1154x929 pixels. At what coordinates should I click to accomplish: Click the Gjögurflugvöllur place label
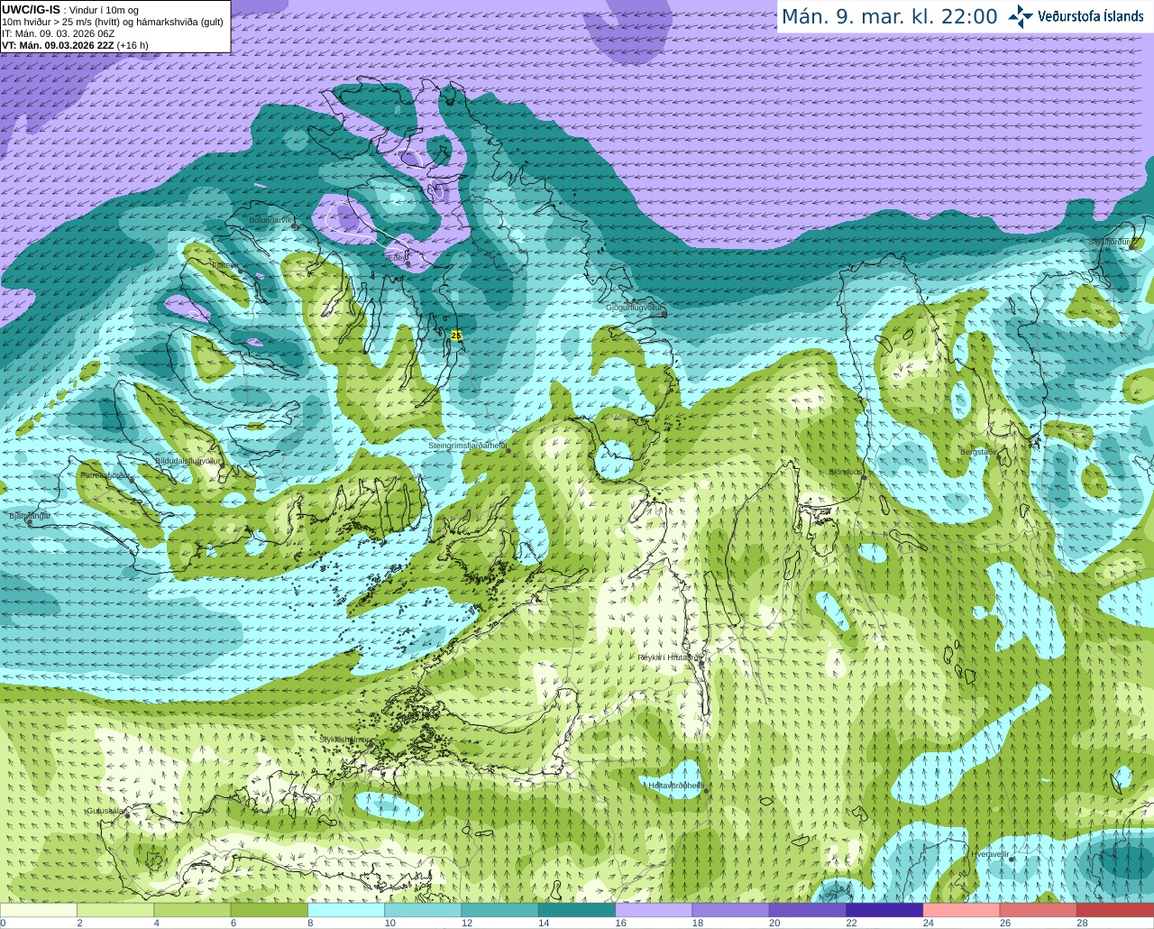click(634, 308)
